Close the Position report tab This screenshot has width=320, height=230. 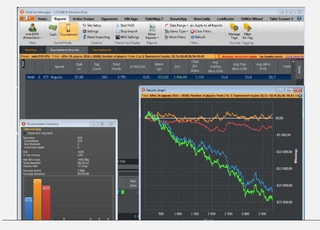click(42, 50)
